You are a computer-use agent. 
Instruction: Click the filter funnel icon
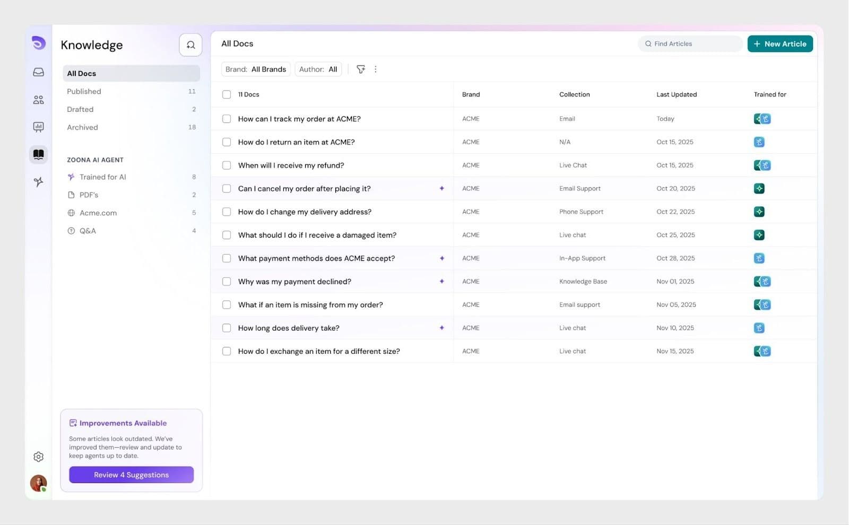pos(361,69)
